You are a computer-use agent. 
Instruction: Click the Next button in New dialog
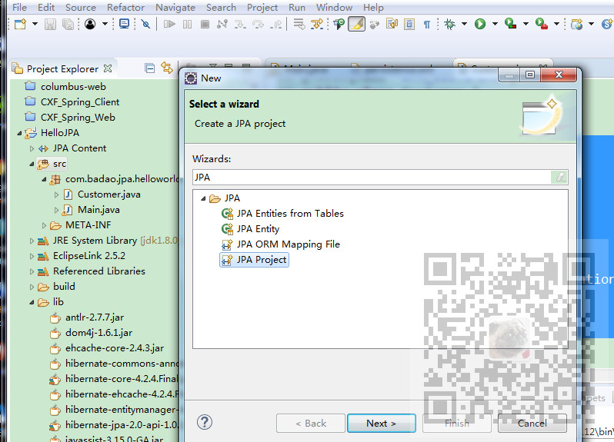point(382,424)
